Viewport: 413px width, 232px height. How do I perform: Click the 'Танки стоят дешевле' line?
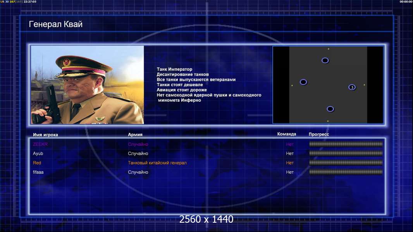180,85
